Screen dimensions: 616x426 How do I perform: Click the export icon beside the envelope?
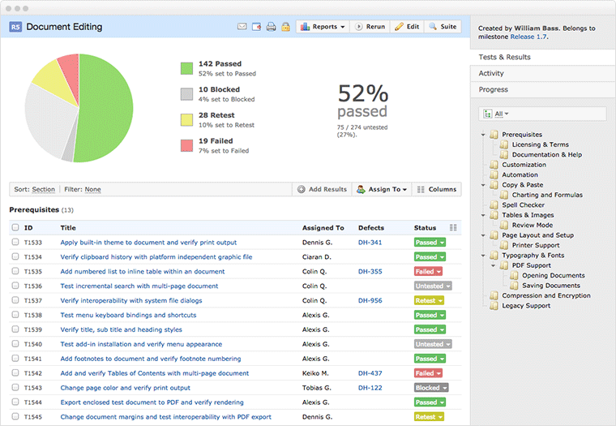click(x=256, y=27)
